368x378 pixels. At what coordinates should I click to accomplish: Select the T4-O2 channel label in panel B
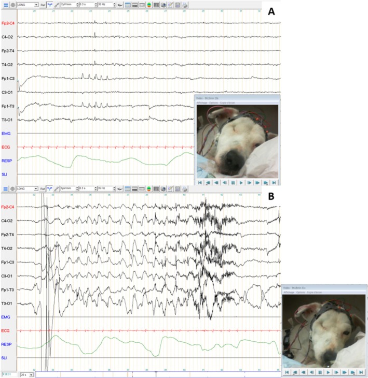pos(7,249)
